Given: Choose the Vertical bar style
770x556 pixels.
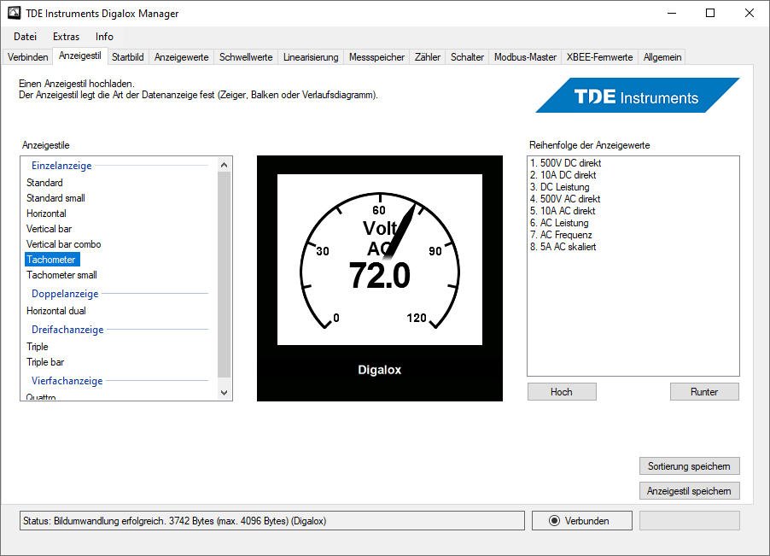Looking at the screenshot, I should point(50,228).
